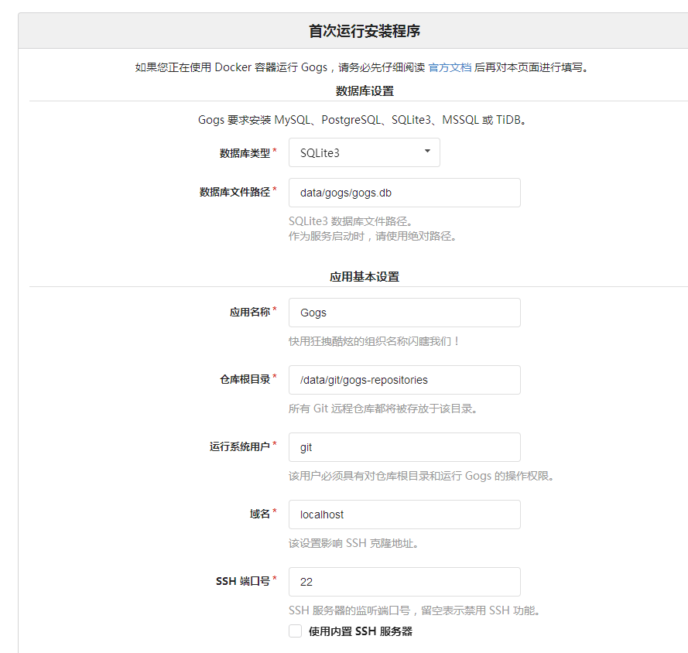Screen dimensions: 688x653
Task: Click the 仓库根目录 path input
Action: 404,380
